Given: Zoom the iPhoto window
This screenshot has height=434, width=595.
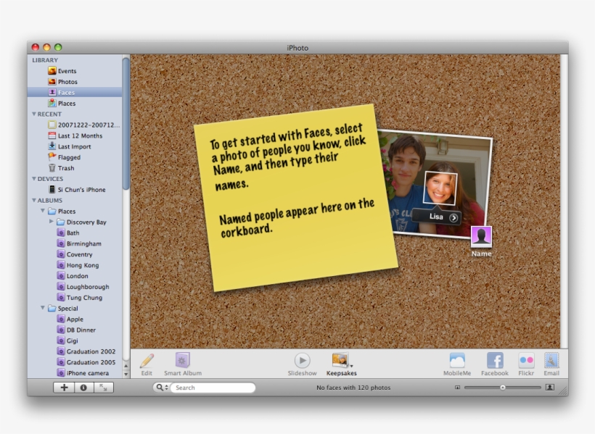Looking at the screenshot, I should pos(58,47).
